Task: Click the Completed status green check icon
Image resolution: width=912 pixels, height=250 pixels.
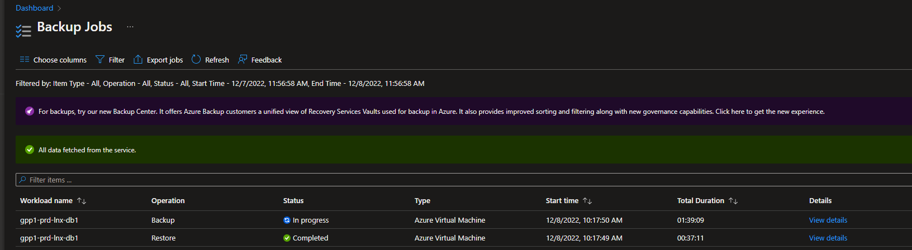Action: [x=287, y=238]
